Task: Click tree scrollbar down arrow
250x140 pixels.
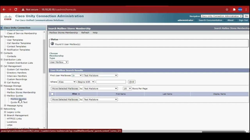Action: 44,128
